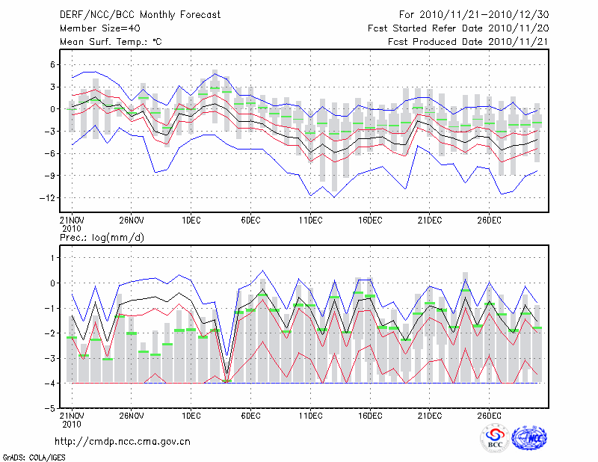Screen dimensions: 598x462
Task: Click 16DEC tick on the precipitation chart
Action: coord(370,416)
